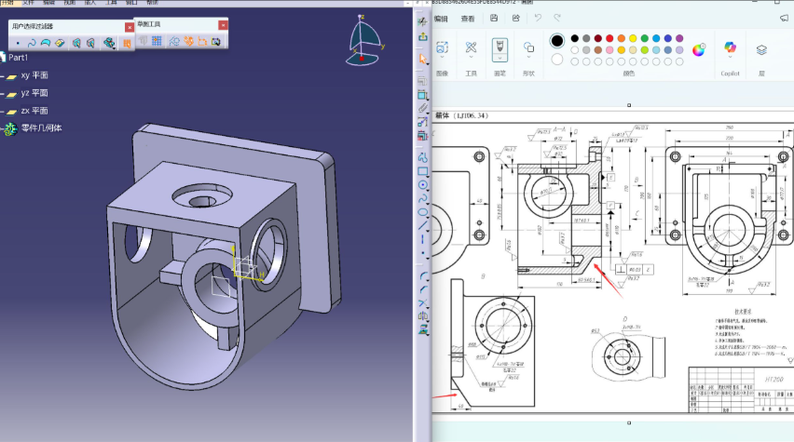Select the Ellipse sketch tool in CATIA

point(423,212)
